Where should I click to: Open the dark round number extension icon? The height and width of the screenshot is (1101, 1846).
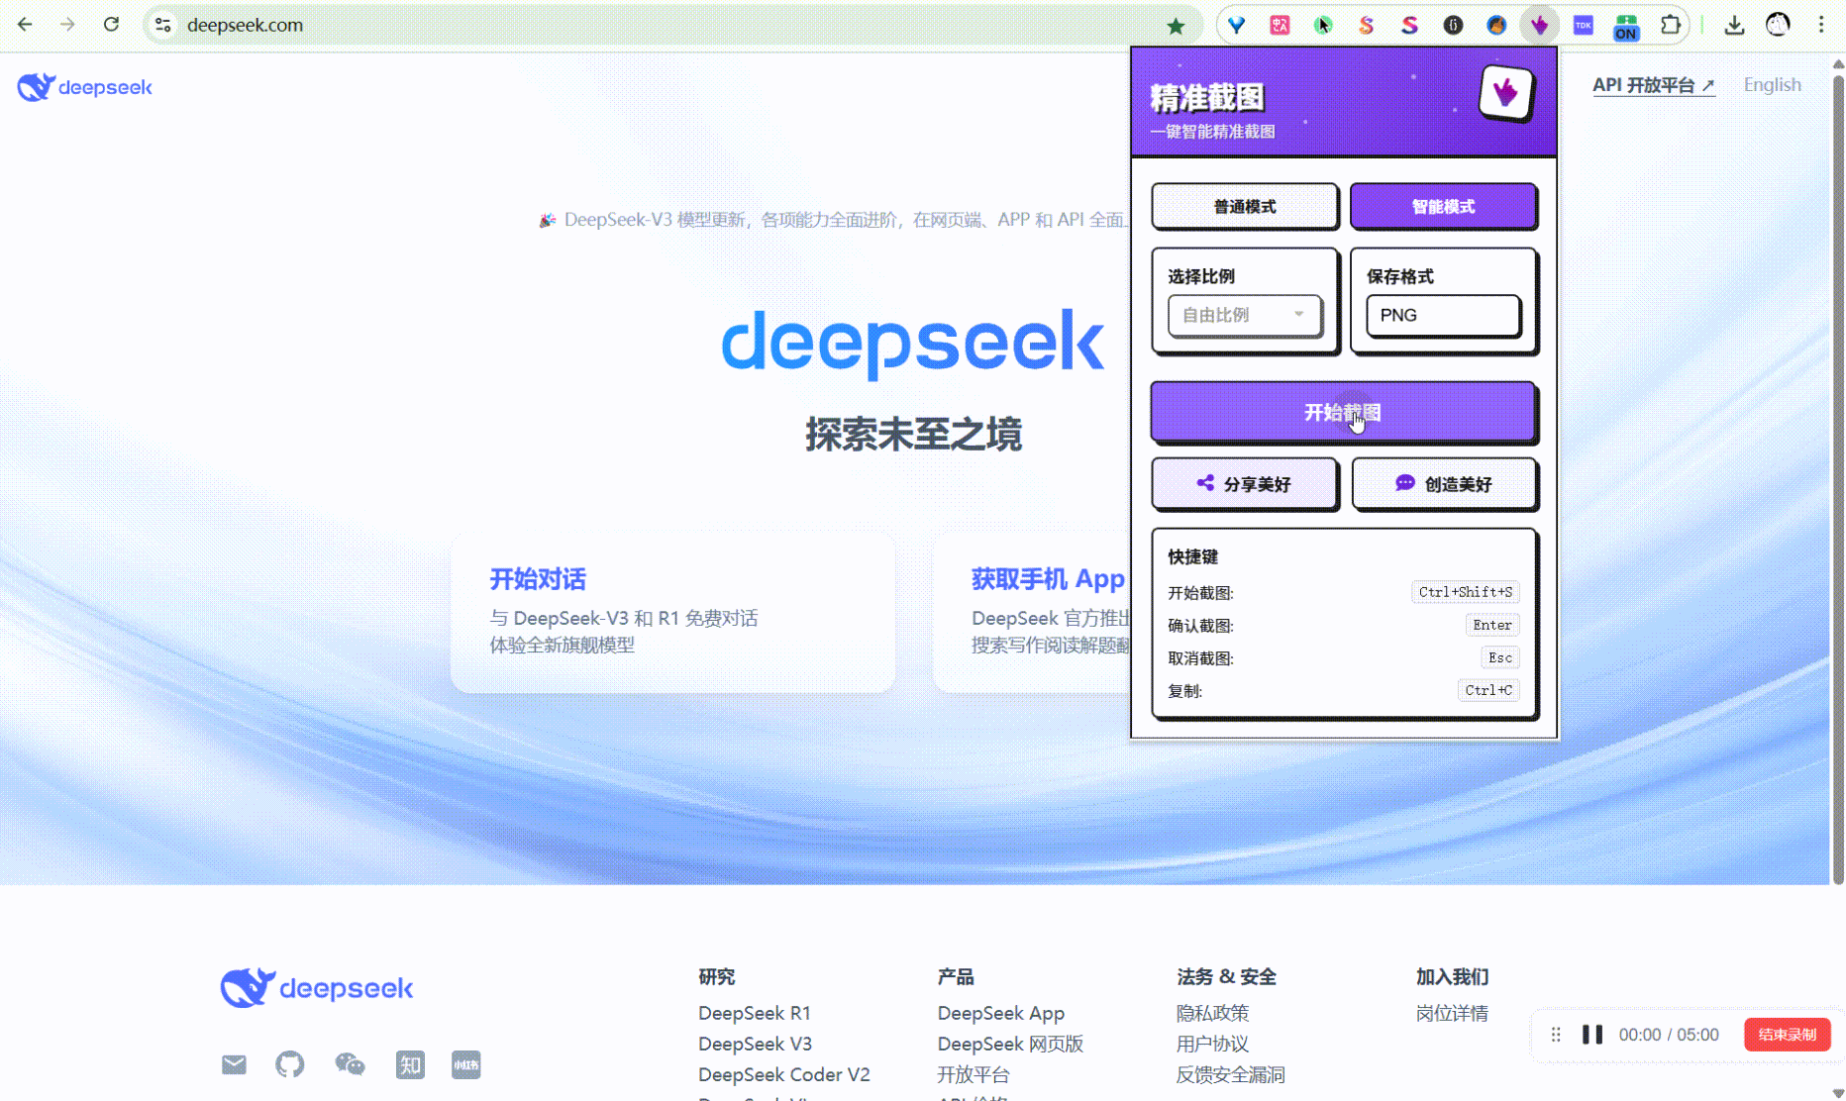[x=1453, y=25]
